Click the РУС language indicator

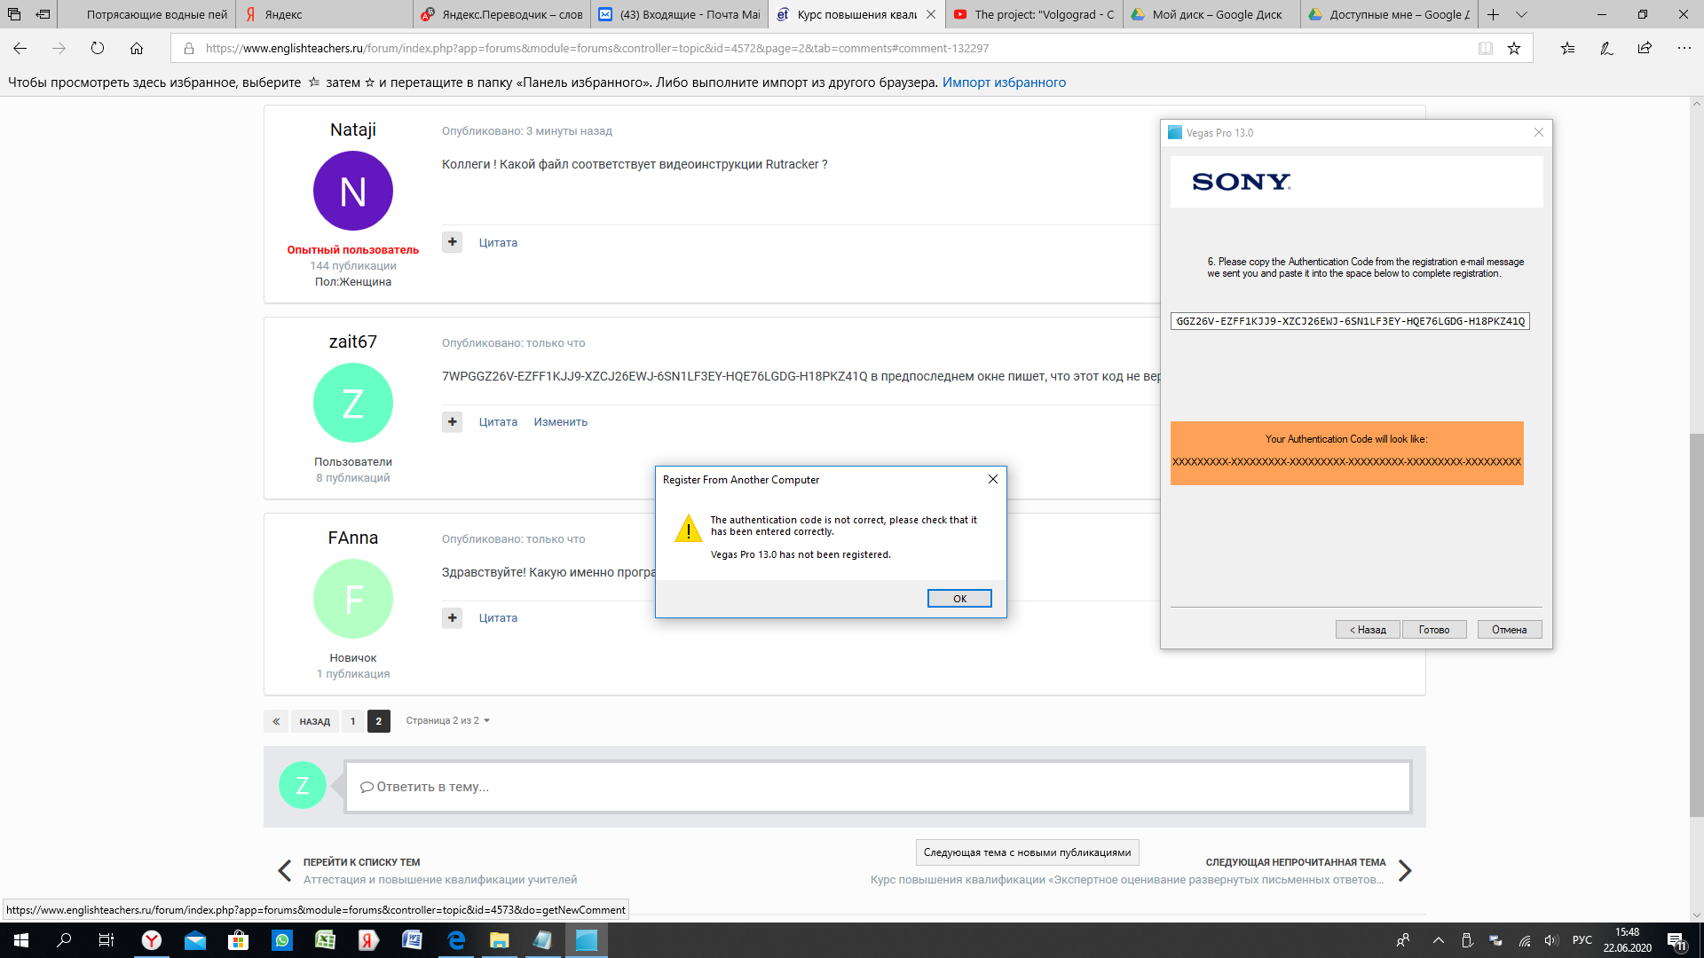pos(1582,940)
